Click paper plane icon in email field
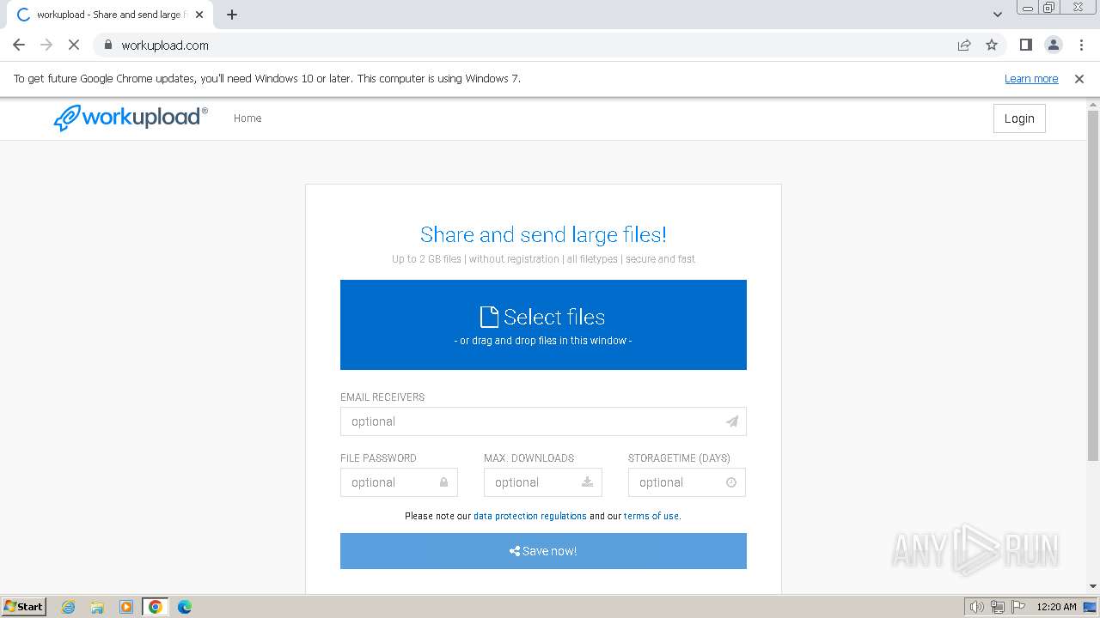Screen dimensions: 1100x618 732,421
